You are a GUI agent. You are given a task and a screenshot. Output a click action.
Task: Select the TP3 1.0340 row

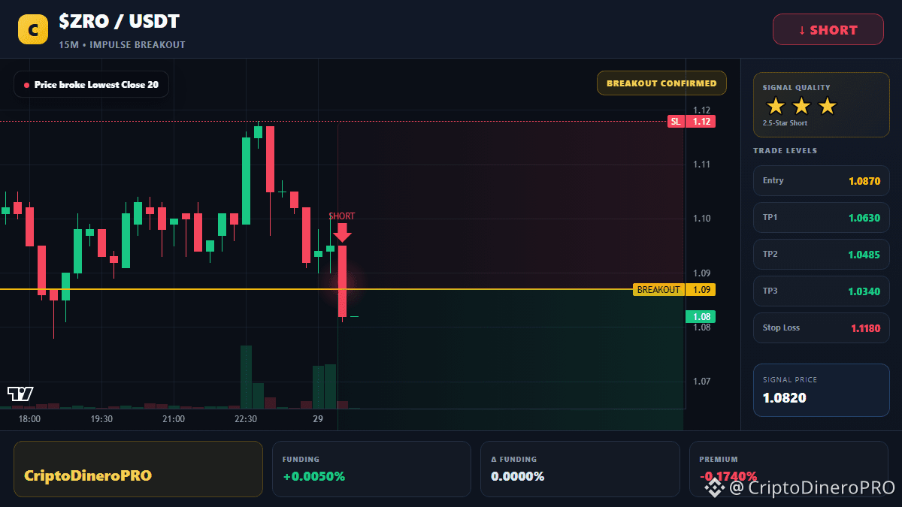pos(821,291)
